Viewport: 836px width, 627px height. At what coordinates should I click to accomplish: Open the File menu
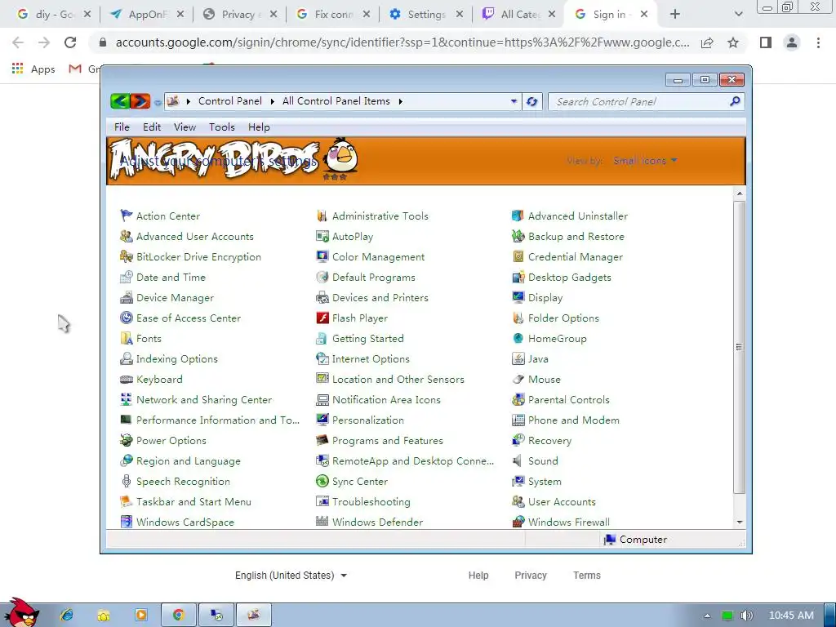[122, 127]
